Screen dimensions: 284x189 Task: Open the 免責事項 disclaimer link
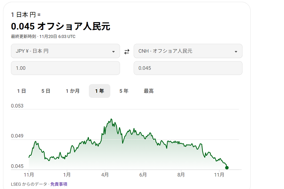(x=59, y=184)
